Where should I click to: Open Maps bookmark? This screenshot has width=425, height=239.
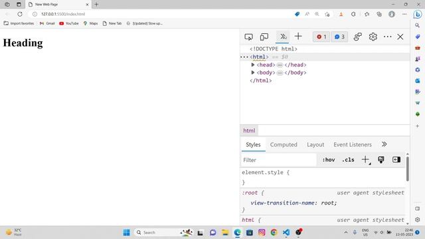(90, 23)
